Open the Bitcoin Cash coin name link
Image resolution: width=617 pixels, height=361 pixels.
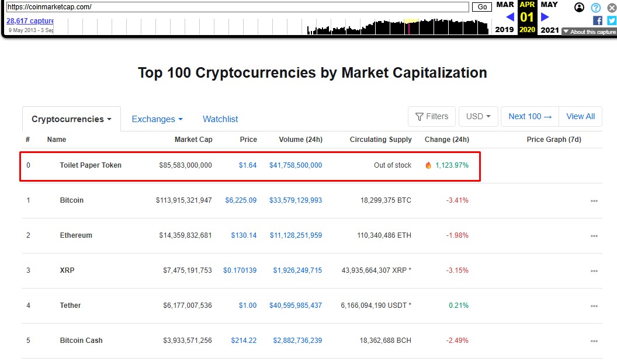click(x=81, y=340)
